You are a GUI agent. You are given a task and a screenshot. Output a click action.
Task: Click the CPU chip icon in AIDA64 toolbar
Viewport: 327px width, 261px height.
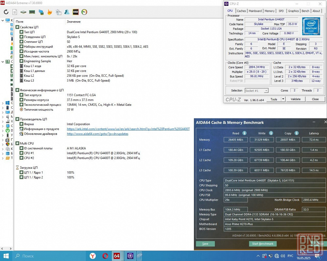pos(23,12)
